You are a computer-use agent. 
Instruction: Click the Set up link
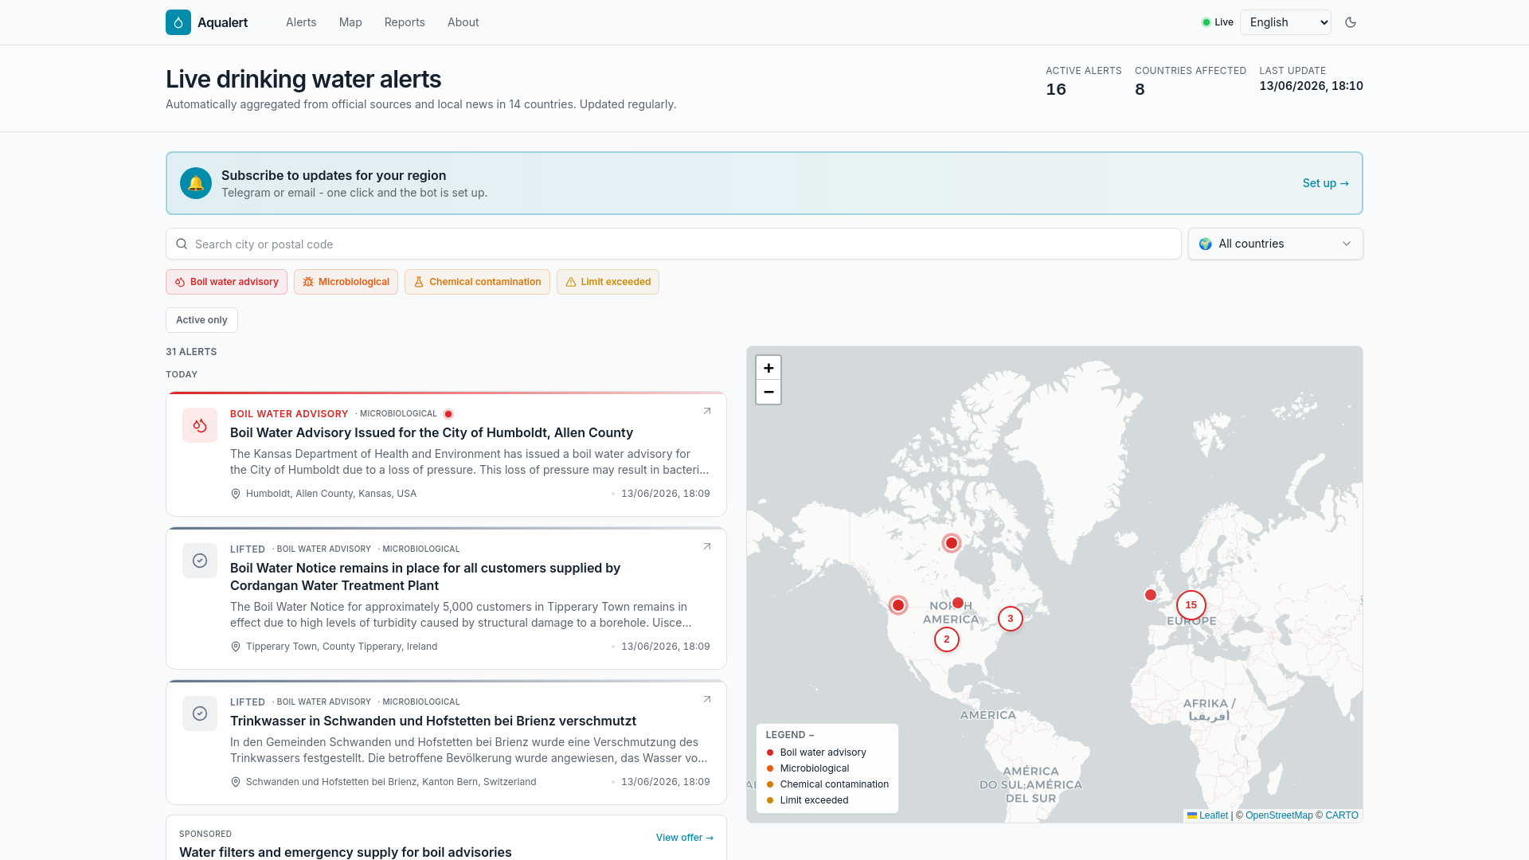click(x=1326, y=183)
